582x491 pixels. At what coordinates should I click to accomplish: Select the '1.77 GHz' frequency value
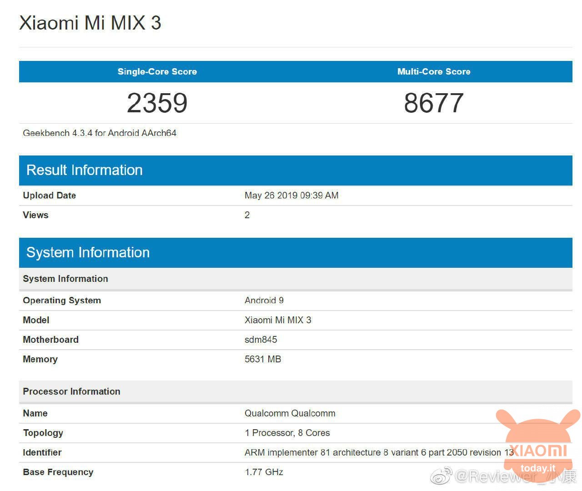[x=264, y=472]
